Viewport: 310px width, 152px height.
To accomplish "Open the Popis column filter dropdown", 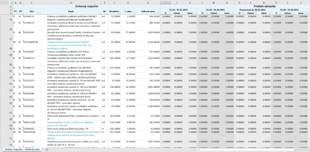I will (100, 13).
